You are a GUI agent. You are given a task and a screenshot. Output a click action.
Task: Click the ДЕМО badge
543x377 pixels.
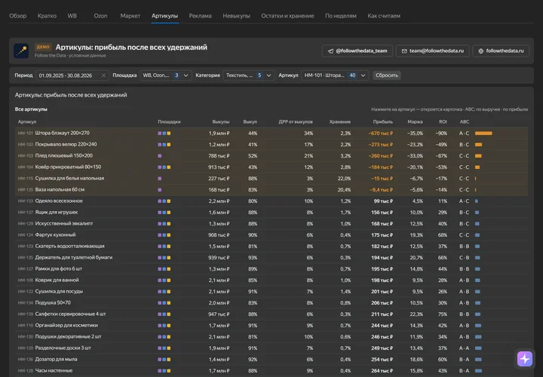[43, 47]
